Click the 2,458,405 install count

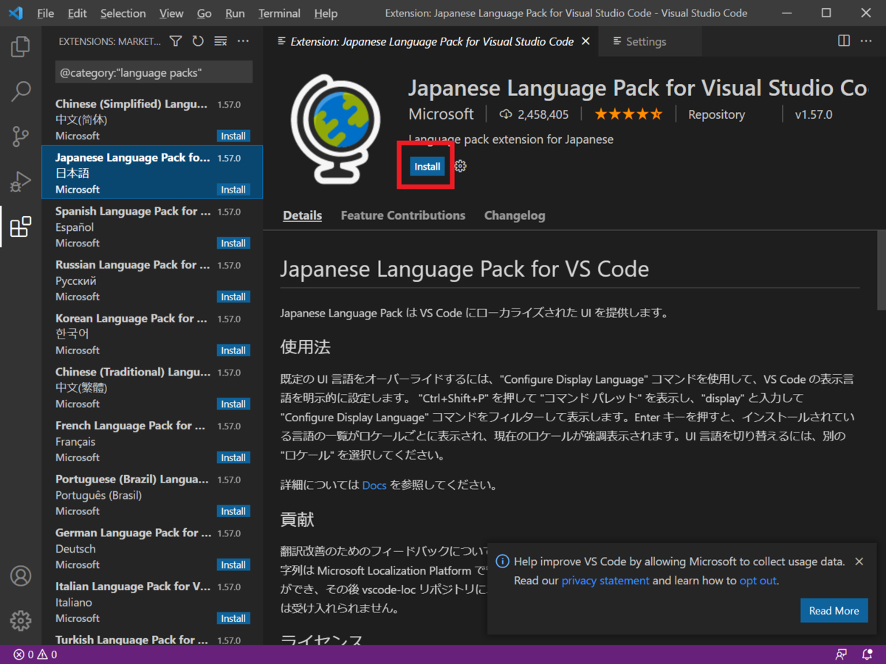tap(535, 114)
